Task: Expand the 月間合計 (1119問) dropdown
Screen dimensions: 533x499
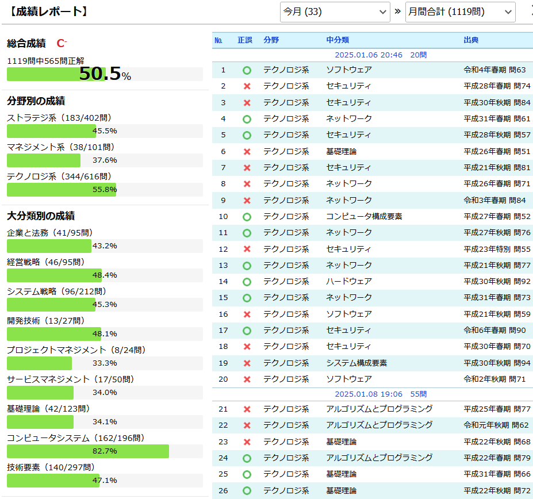Action: point(459,11)
